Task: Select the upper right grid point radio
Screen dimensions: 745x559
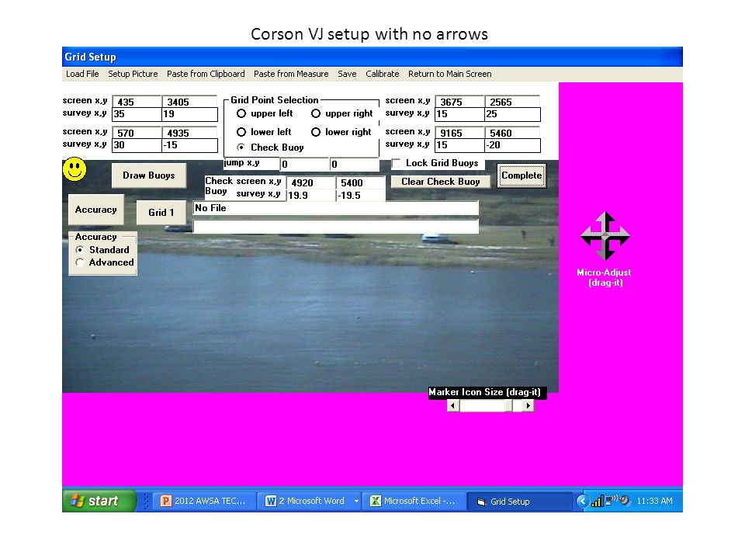Action: tap(316, 113)
